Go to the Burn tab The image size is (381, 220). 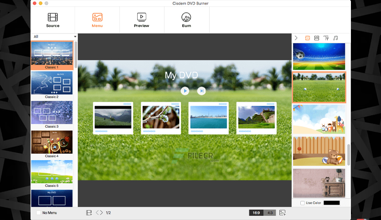click(x=186, y=20)
